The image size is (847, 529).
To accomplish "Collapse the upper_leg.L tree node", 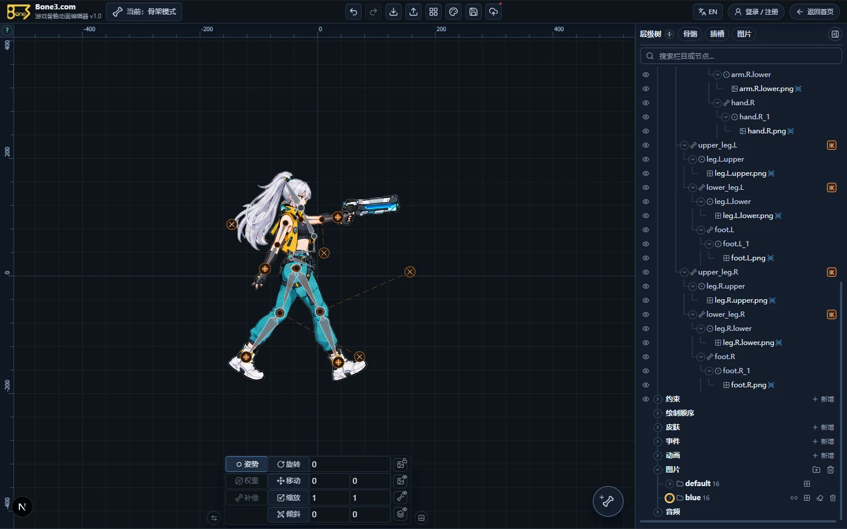I will 685,145.
